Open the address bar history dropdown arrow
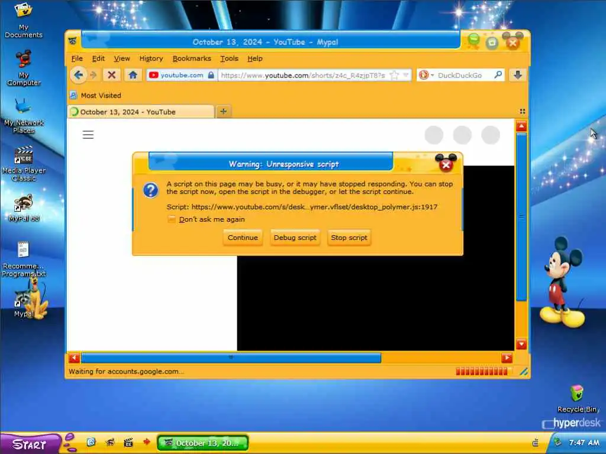The height and width of the screenshot is (454, 606). point(406,75)
